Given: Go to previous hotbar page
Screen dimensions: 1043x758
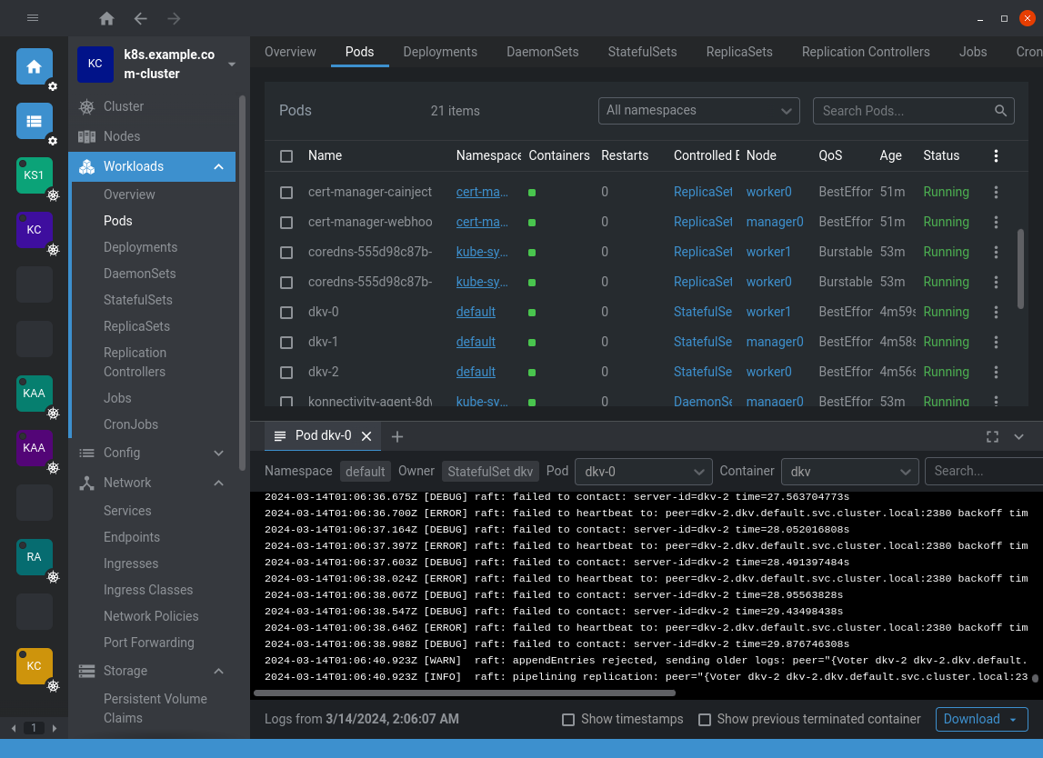Looking at the screenshot, I should coord(14,728).
